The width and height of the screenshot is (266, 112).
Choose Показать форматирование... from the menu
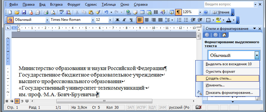click(x=227, y=93)
